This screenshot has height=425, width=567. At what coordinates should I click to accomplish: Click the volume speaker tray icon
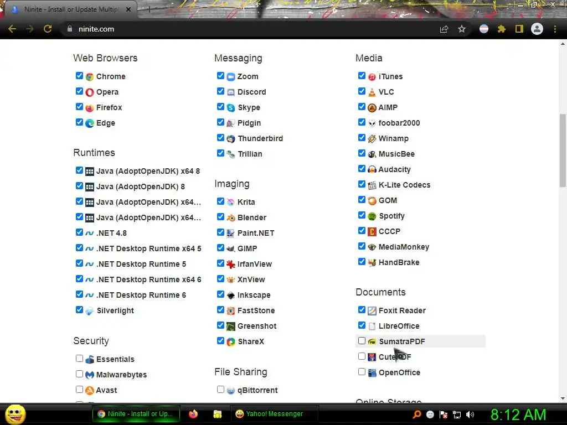pos(470,414)
